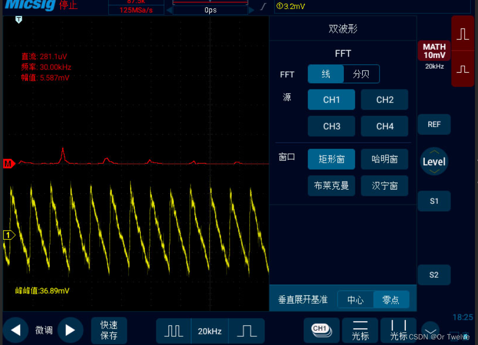Tap the tall pulse icon in red panel
The width and height of the screenshot is (478, 345).
[462, 34]
